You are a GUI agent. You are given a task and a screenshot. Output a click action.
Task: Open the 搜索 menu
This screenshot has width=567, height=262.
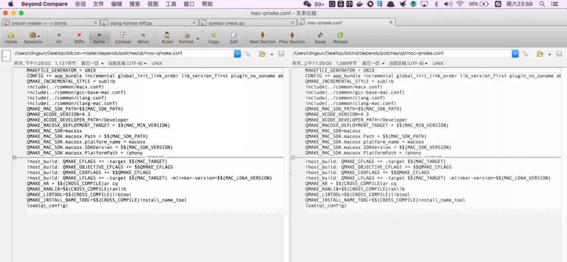[x=134, y=4]
